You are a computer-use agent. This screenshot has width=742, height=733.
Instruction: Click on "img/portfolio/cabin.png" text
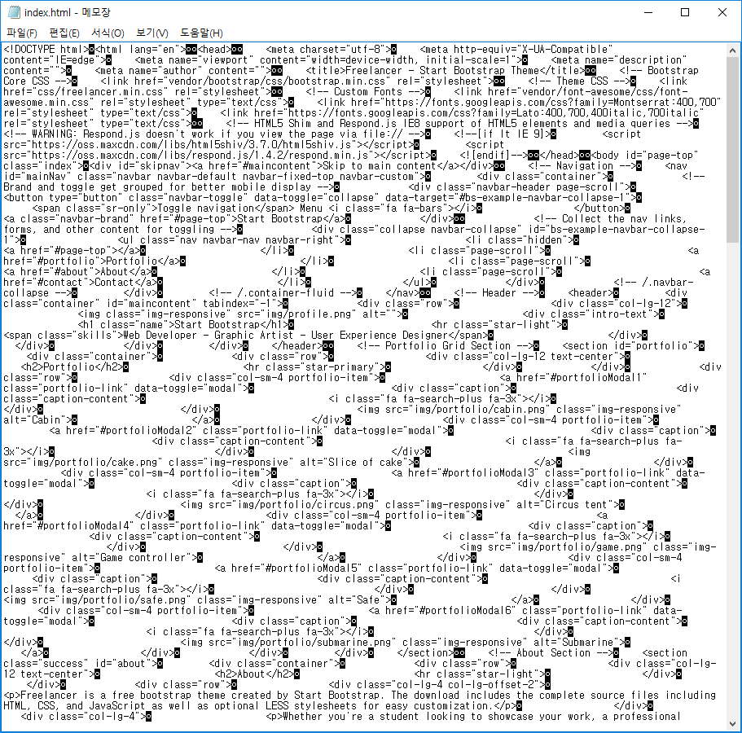(480, 410)
